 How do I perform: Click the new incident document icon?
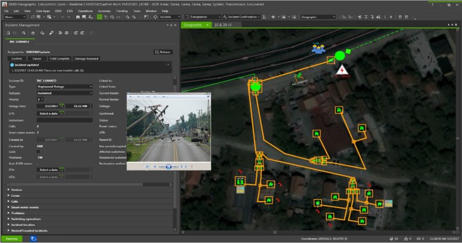click(x=8, y=33)
